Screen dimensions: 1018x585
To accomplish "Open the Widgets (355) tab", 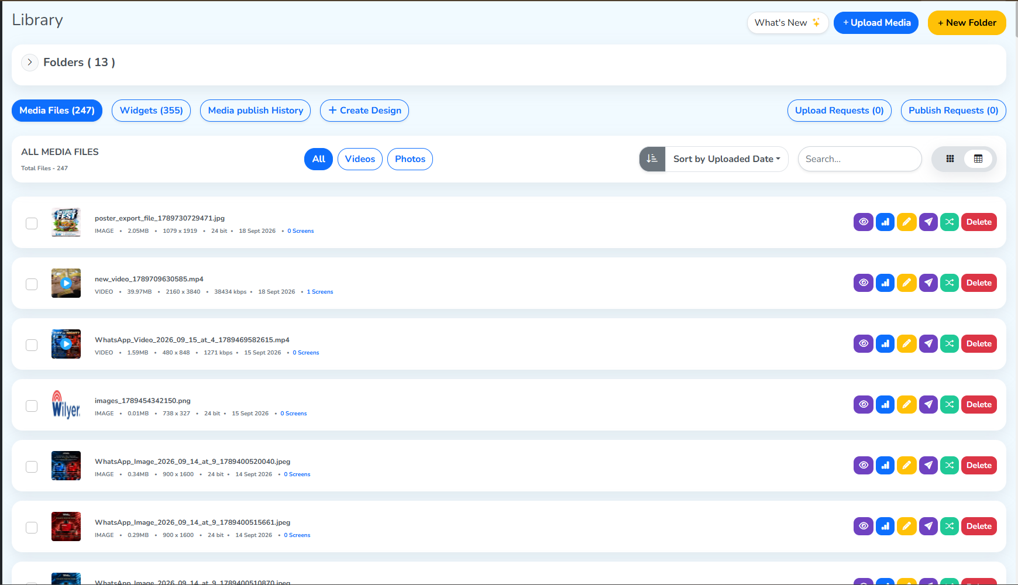I will (151, 111).
